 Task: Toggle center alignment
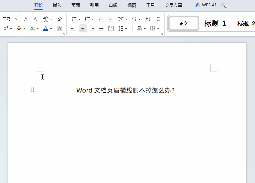click(83, 29)
